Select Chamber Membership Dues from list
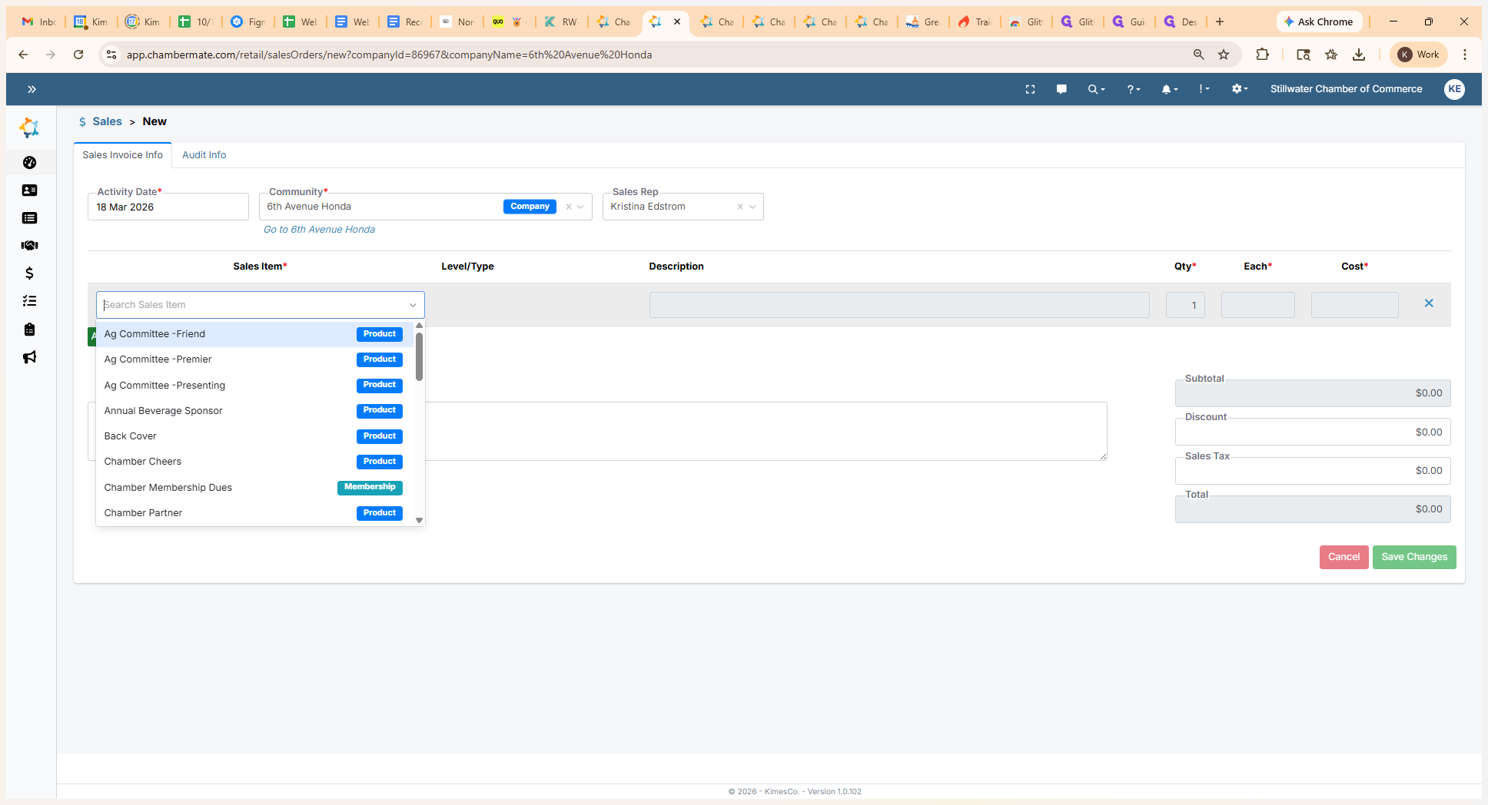Viewport: 1488px width, 805px height. [x=168, y=488]
